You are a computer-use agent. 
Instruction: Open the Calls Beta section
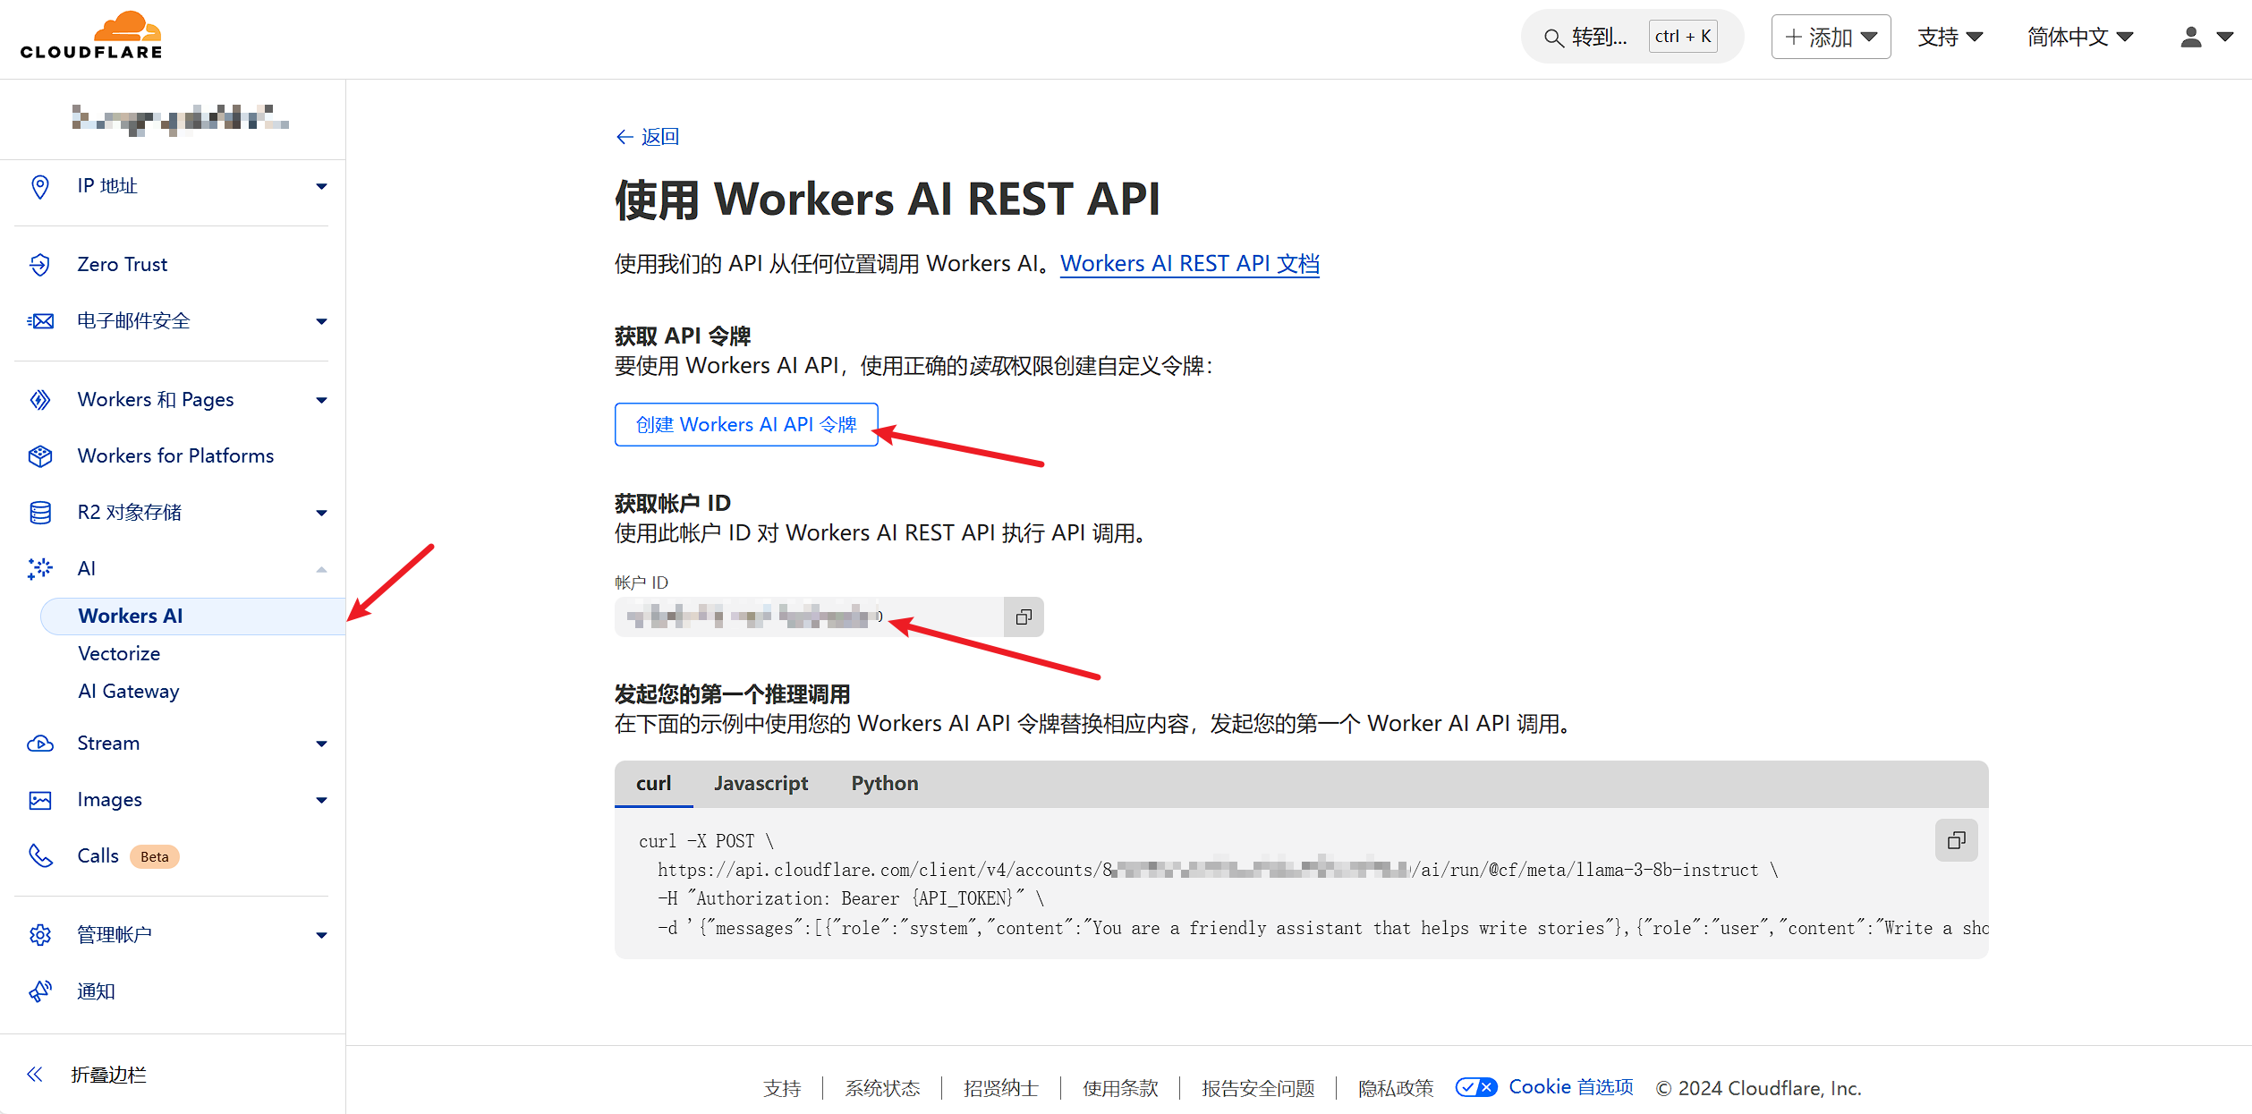(x=98, y=856)
